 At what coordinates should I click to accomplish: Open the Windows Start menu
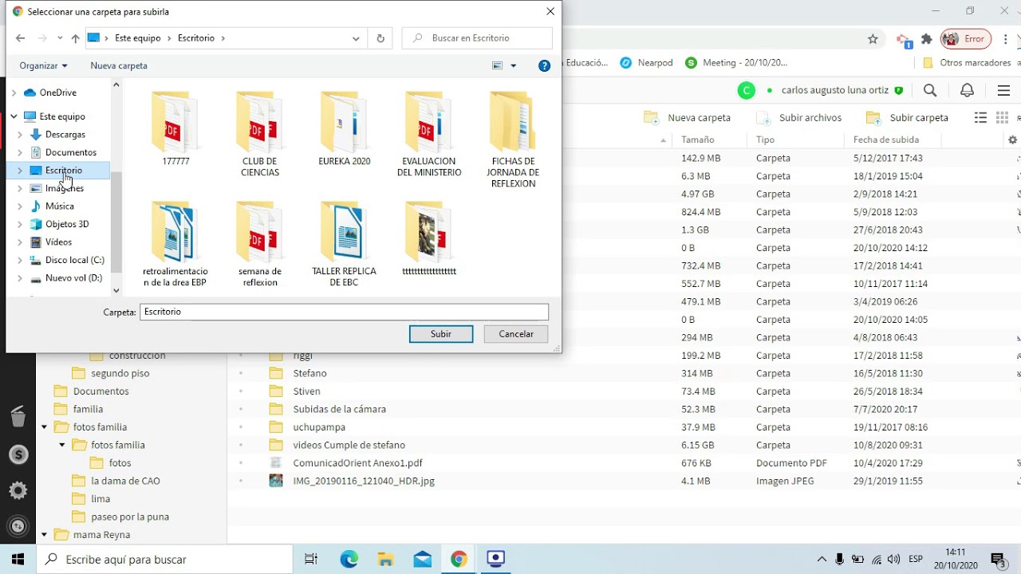point(18,559)
